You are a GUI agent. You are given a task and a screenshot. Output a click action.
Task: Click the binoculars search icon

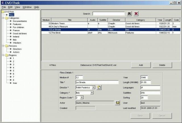[x=129, y=14]
